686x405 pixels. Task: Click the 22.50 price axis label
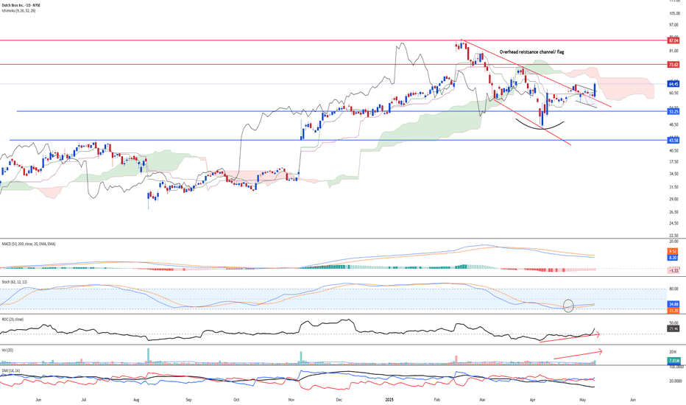pyautogui.click(x=674, y=236)
